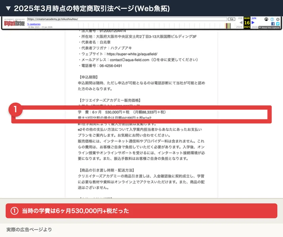283x237 pixels.
Task: Click the Wayback URL input field
Action: (x=127, y=19)
